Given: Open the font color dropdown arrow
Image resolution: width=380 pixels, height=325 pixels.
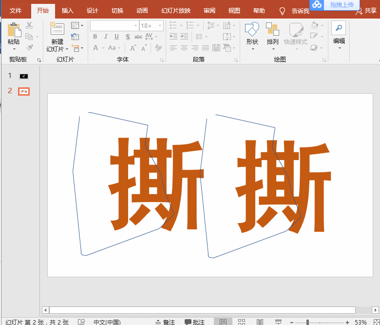Looking at the screenshot, I should [103, 48].
